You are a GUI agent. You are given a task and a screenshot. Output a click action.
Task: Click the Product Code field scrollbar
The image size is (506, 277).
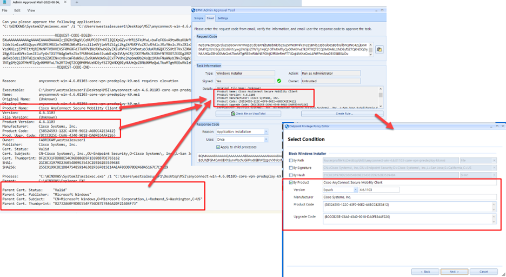click(x=494, y=207)
